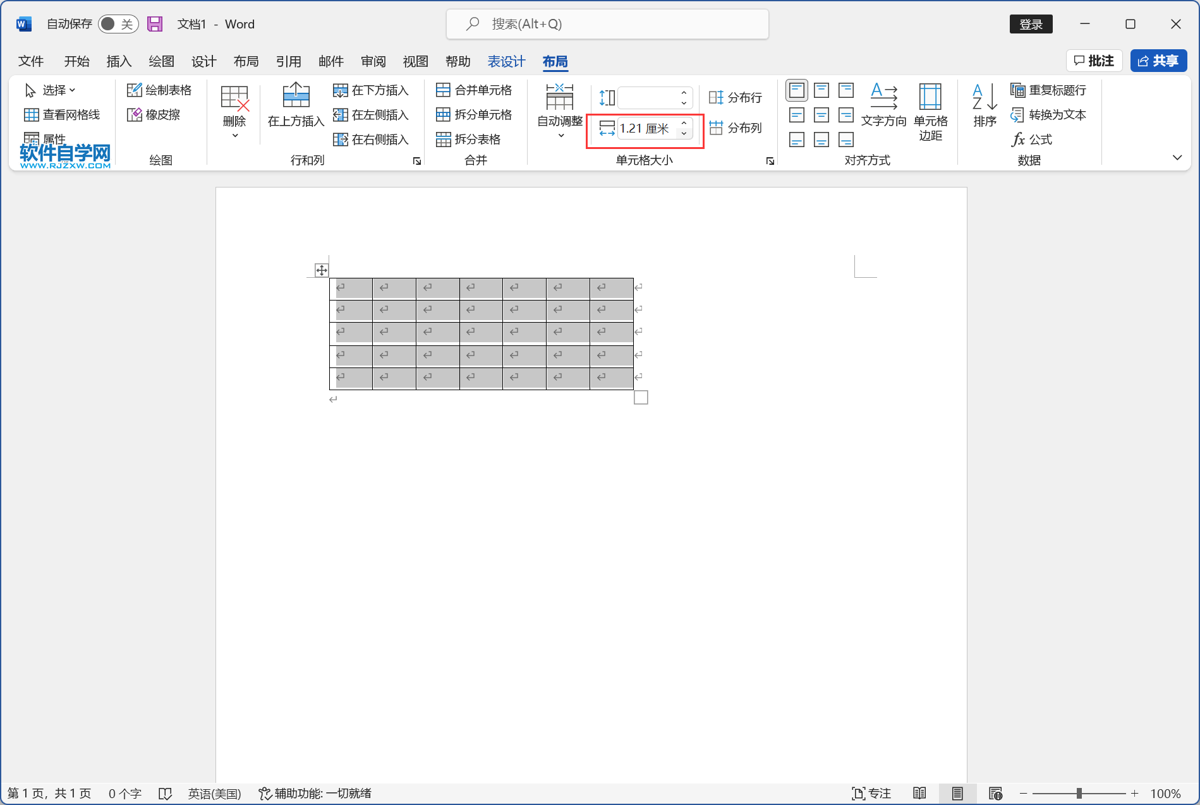Click the Sort (排序) icon
Screen dimensions: 1200x805
(x=983, y=107)
